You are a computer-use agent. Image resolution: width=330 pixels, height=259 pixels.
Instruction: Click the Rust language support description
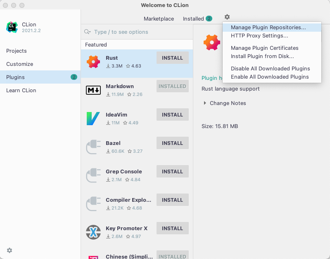tap(230, 89)
